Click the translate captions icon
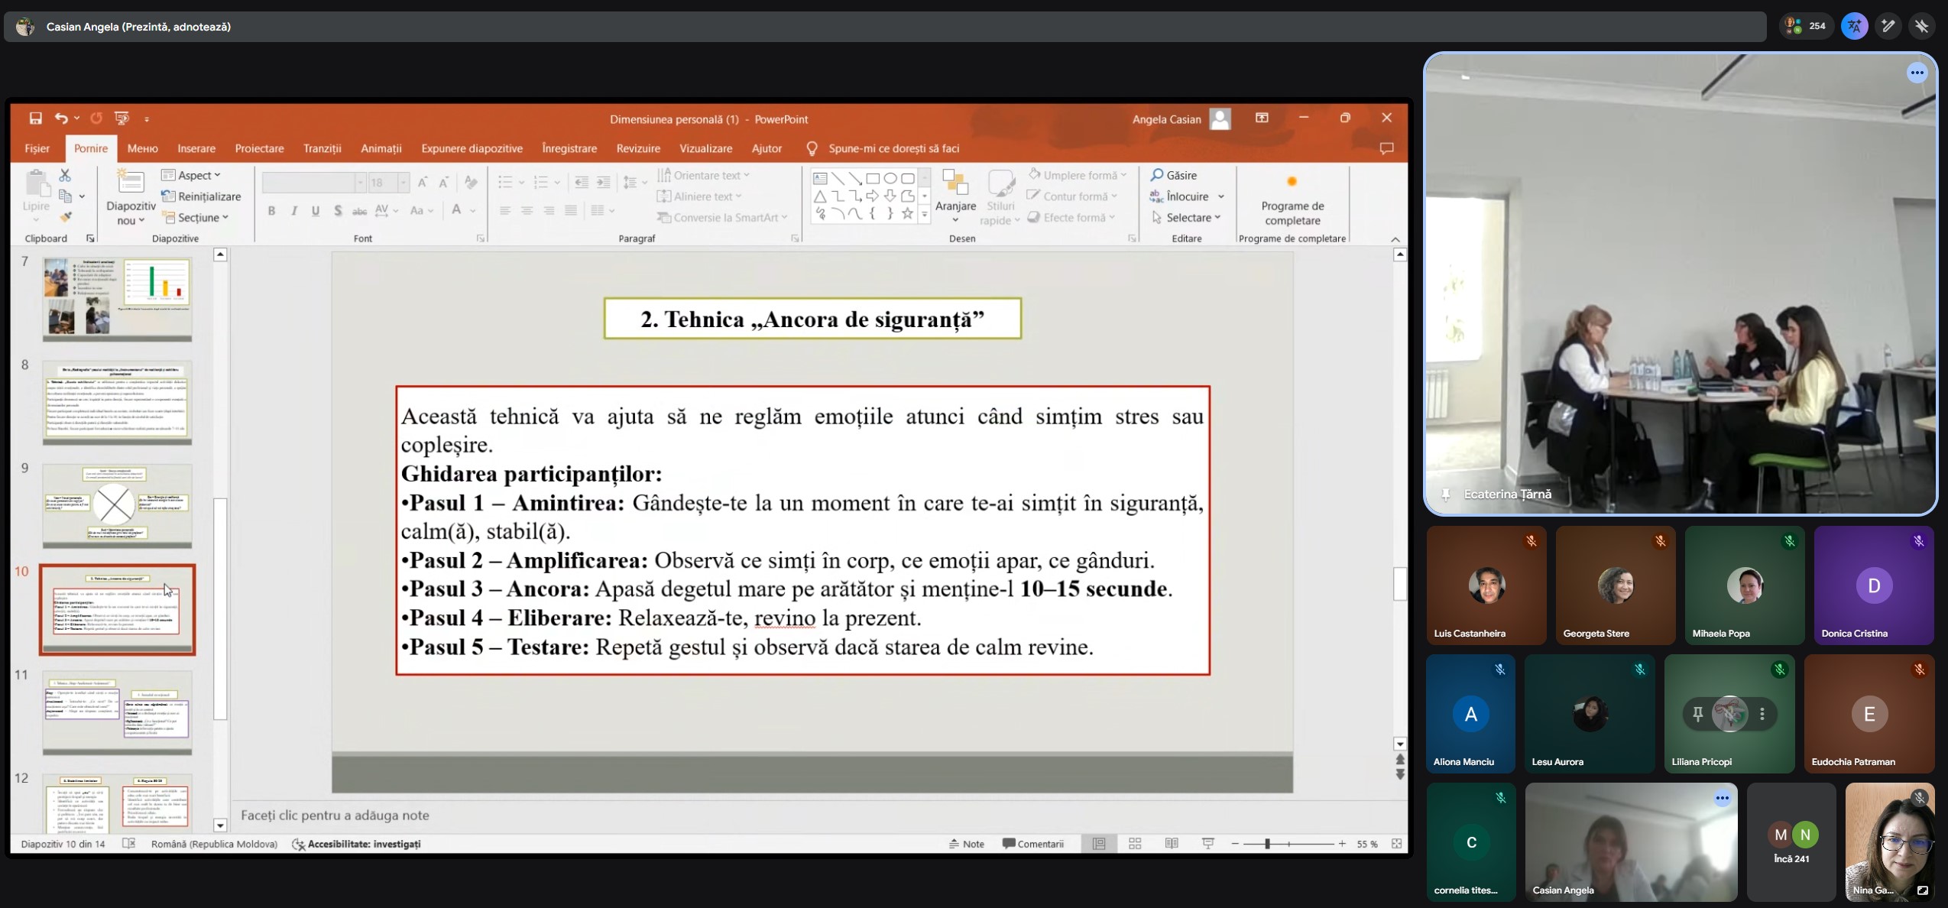This screenshot has height=908, width=1948. pos(1854,26)
